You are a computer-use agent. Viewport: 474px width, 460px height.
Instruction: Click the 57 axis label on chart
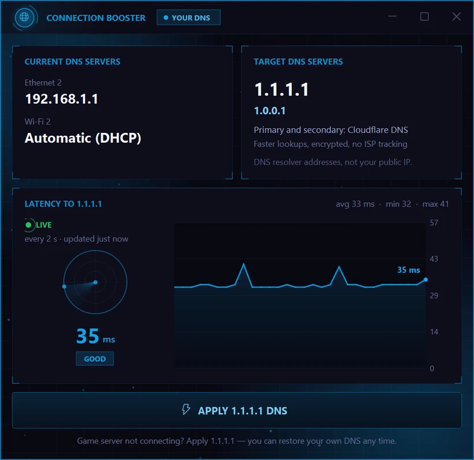pyautogui.click(x=434, y=222)
